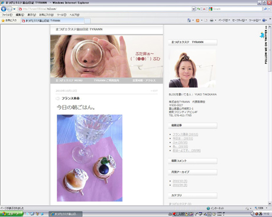Open the recent pages dropdown beside Forward
Image resolution: width=272 pixels, height=217 pixels.
14,9
